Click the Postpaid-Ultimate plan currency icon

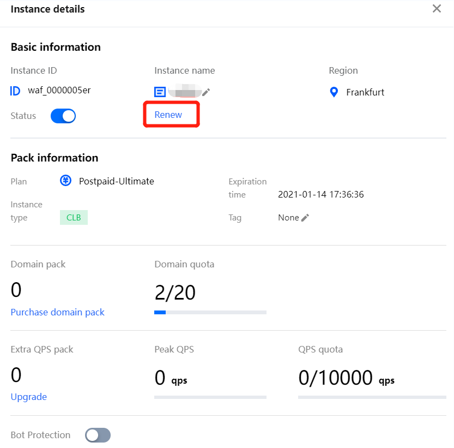tap(66, 181)
